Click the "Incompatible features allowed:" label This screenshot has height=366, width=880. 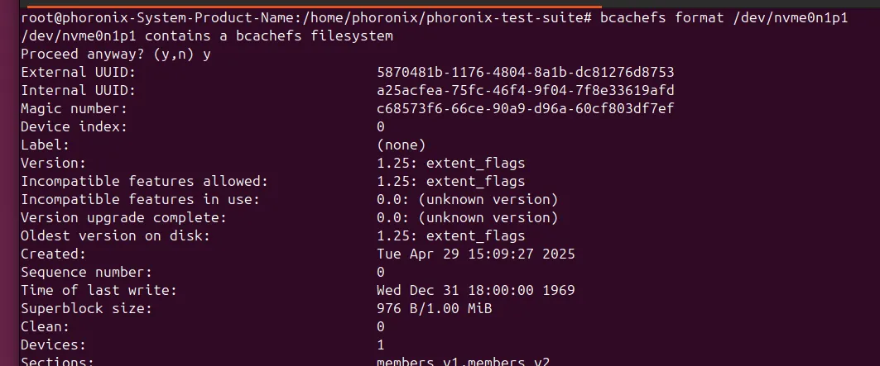click(144, 181)
